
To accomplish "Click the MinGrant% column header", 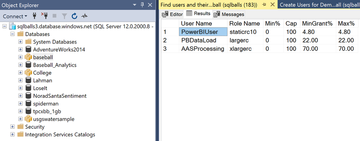I will point(318,23).
